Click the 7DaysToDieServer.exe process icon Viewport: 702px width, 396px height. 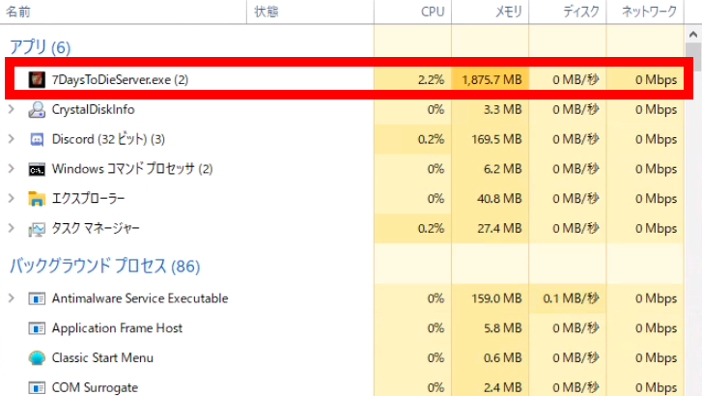[37, 79]
